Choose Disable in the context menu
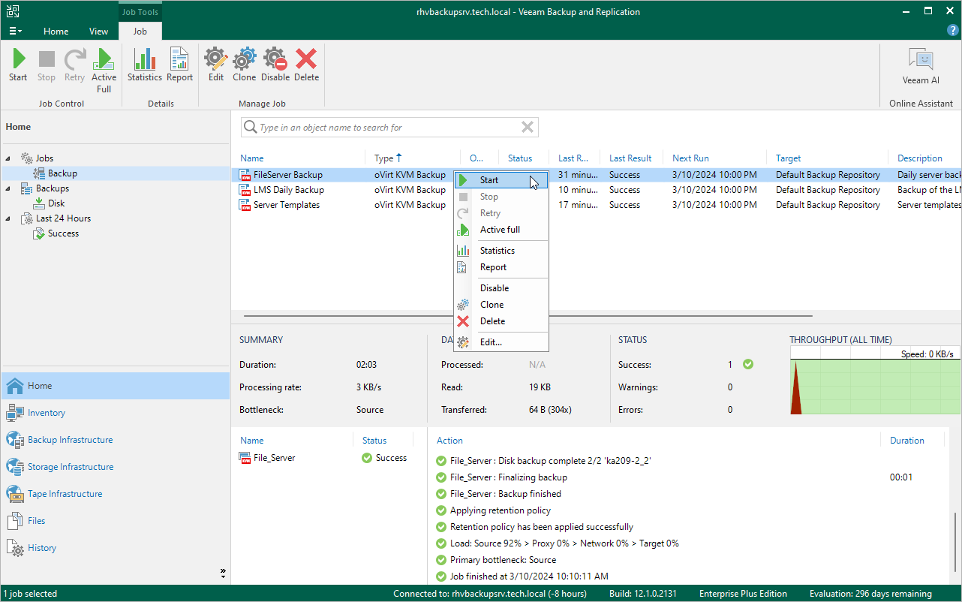The image size is (962, 602). [501, 288]
